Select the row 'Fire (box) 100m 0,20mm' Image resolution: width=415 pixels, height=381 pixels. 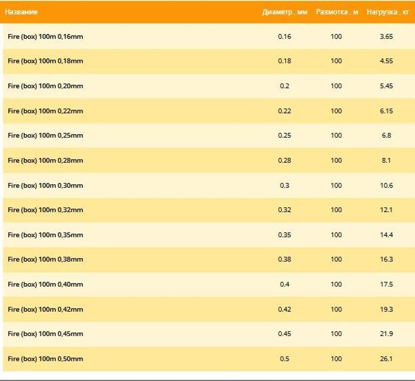coord(209,86)
